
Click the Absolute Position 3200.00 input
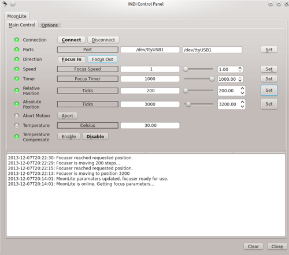(231, 104)
